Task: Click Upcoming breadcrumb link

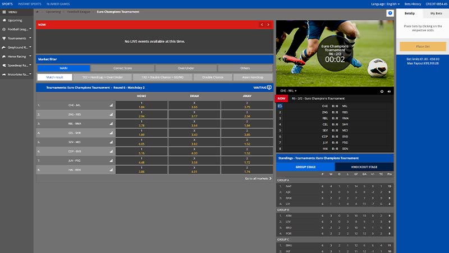Action: click(53, 12)
